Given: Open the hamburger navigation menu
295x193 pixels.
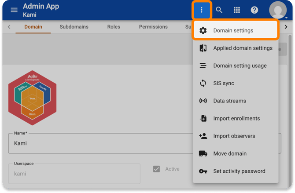Looking at the screenshot, I should click(14, 10).
